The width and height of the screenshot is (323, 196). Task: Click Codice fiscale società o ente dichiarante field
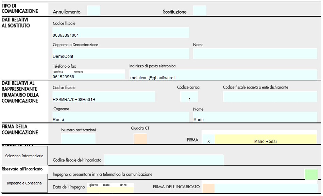270,97
